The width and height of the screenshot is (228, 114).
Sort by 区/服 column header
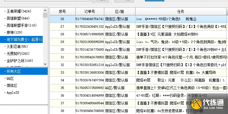coord(120,11)
